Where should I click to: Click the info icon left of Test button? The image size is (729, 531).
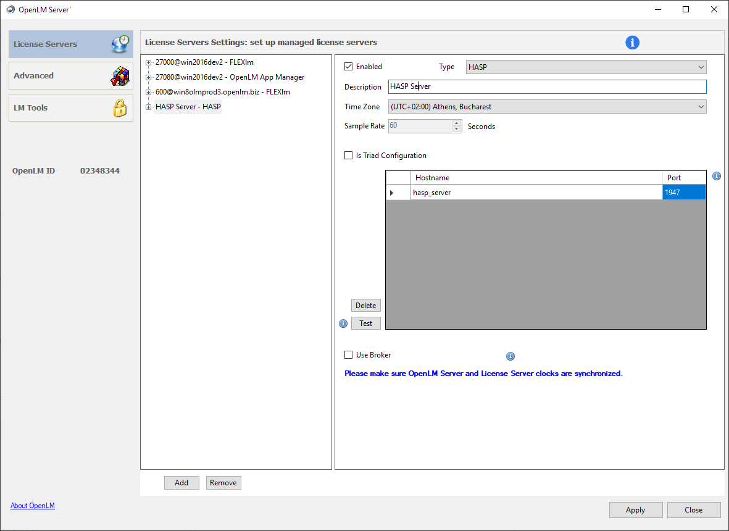point(344,324)
